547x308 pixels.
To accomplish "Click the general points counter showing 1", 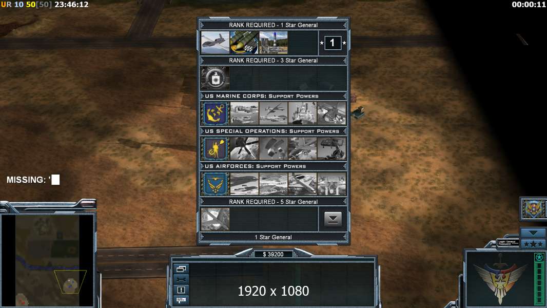I will (333, 43).
